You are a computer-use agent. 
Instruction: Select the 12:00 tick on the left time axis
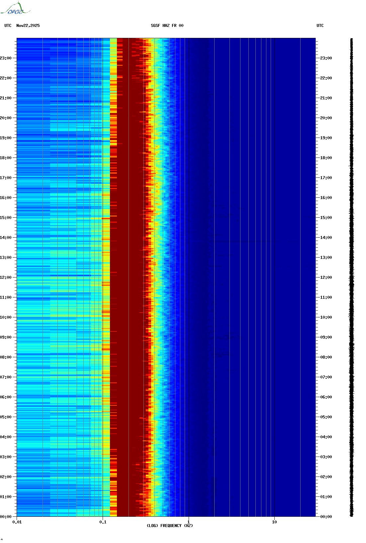click(6, 277)
